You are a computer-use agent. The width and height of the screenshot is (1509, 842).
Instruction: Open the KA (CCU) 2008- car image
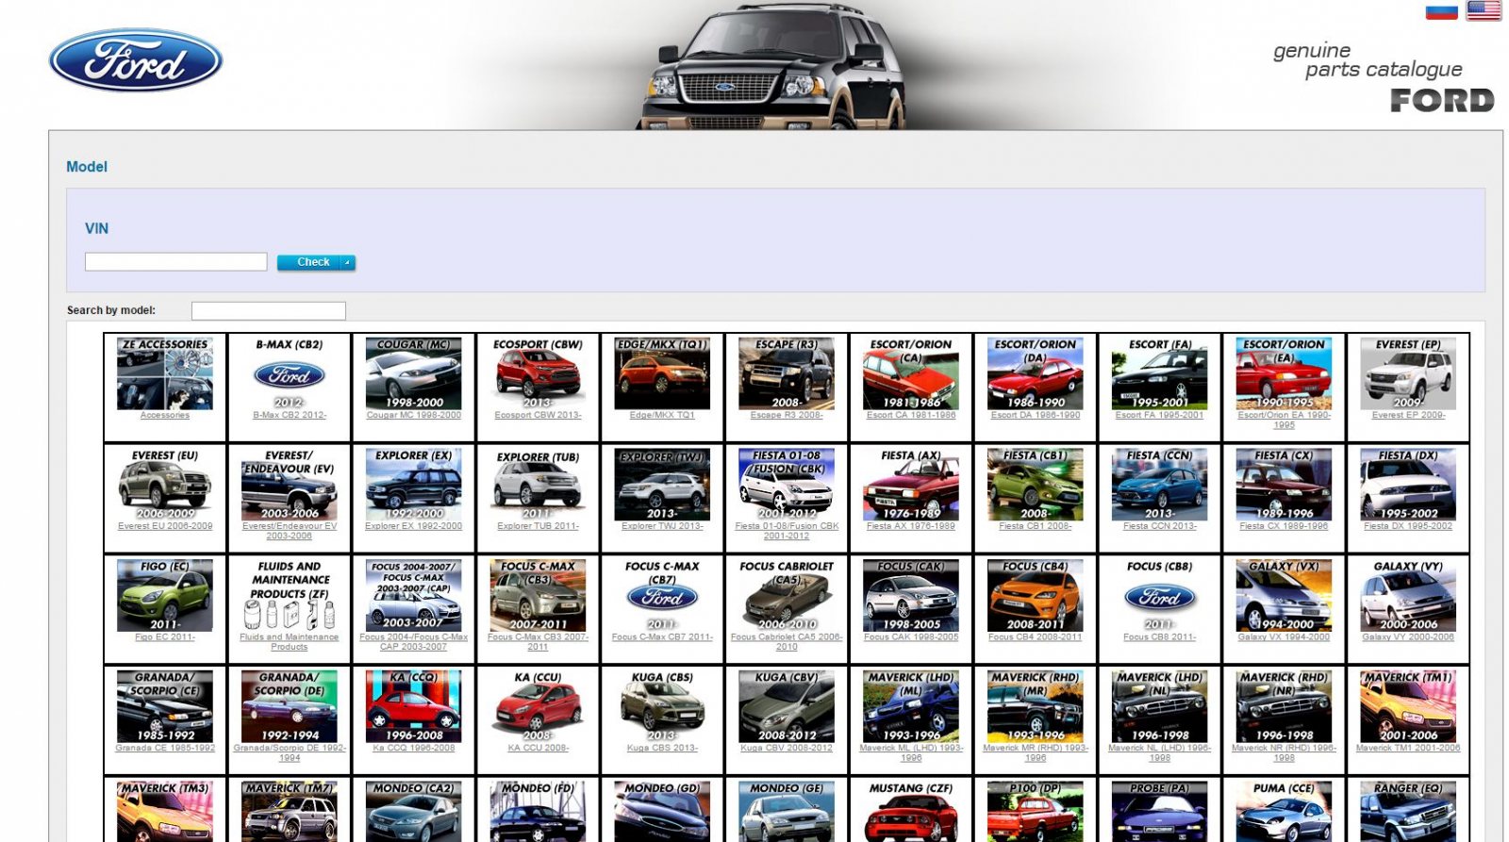point(538,706)
